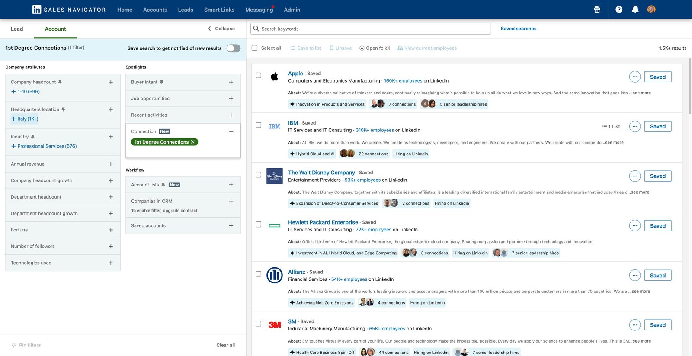Click Clear all filters
692x356 pixels.
pyautogui.click(x=225, y=345)
